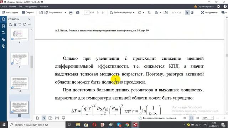Click the Open button
The image size is (228, 128).
point(28,12)
